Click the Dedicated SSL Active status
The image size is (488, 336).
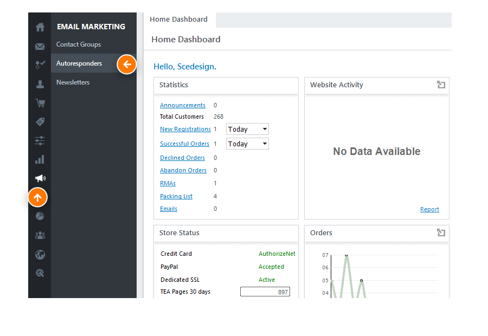click(x=267, y=280)
